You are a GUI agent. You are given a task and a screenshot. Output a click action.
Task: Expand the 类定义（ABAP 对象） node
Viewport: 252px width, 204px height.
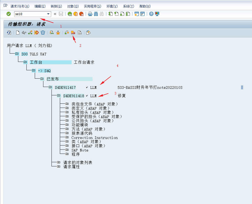click(67, 108)
